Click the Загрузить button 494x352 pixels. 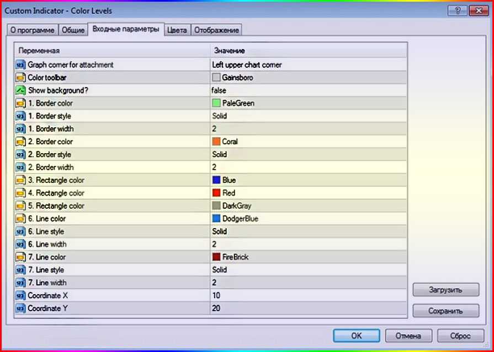pyautogui.click(x=445, y=289)
